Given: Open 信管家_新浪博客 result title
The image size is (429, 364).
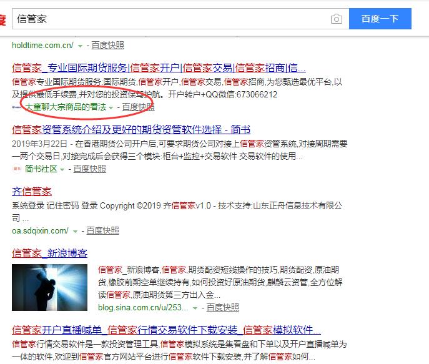Looking at the screenshot, I should (x=49, y=253).
